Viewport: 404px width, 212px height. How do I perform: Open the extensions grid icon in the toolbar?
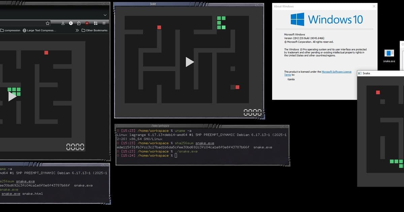click(96, 23)
